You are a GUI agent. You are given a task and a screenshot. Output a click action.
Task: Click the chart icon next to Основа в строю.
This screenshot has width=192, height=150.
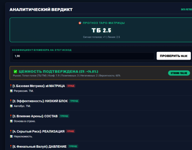click(x=11, y=121)
